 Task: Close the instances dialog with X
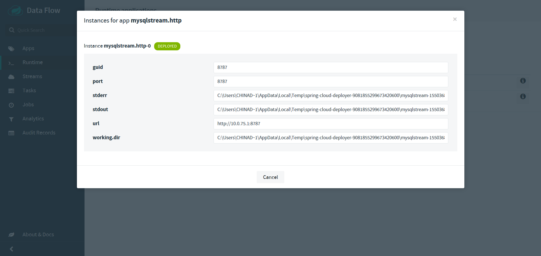point(455,19)
